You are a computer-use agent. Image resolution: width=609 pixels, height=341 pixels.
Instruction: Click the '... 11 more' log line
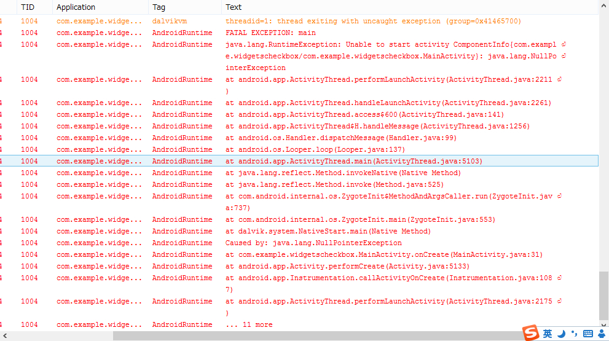(249, 325)
